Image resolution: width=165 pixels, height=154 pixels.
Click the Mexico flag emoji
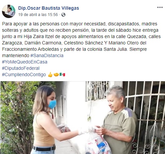(x=62, y=74)
